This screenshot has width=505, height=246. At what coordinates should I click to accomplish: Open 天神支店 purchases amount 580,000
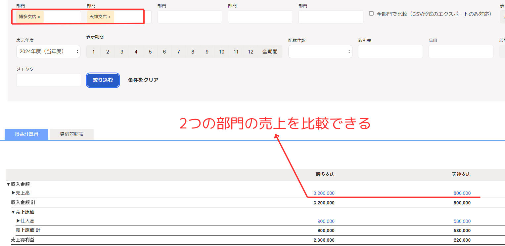pyautogui.click(x=462, y=221)
